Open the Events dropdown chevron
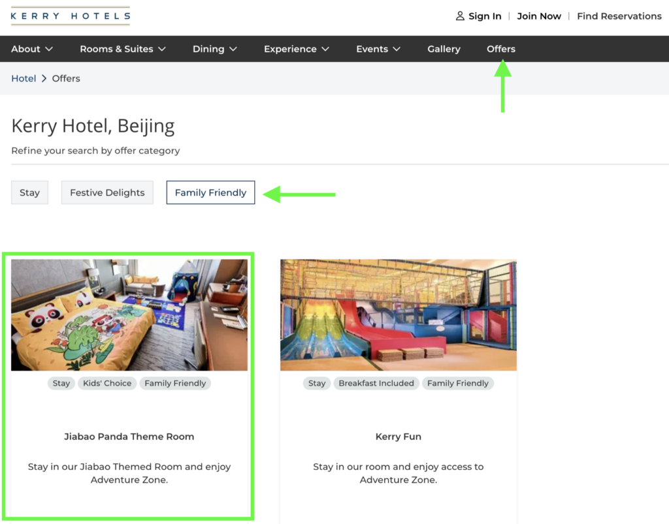The height and width of the screenshot is (524, 669). [397, 49]
